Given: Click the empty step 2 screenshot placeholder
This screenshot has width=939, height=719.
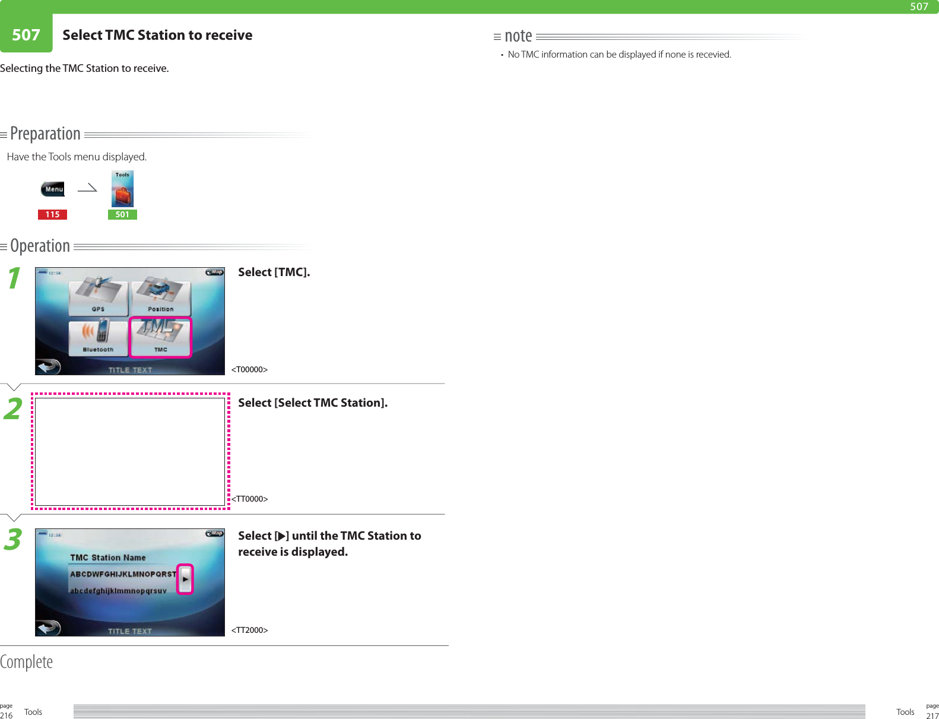Looking at the screenshot, I should click(130, 451).
